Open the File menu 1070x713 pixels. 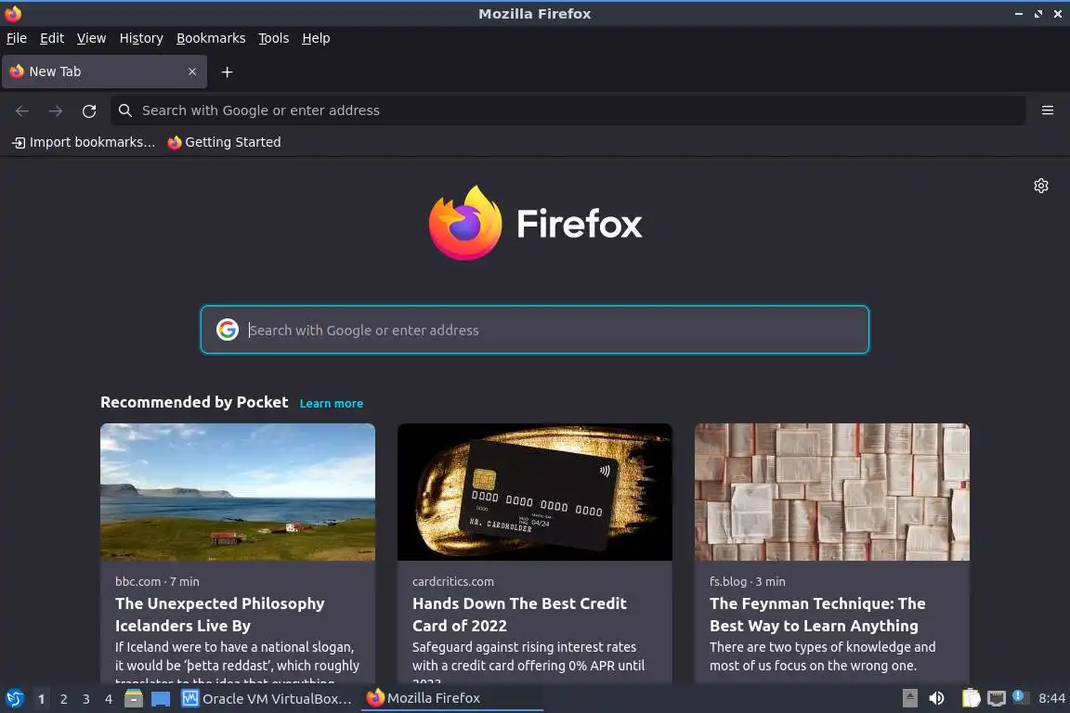tap(17, 38)
